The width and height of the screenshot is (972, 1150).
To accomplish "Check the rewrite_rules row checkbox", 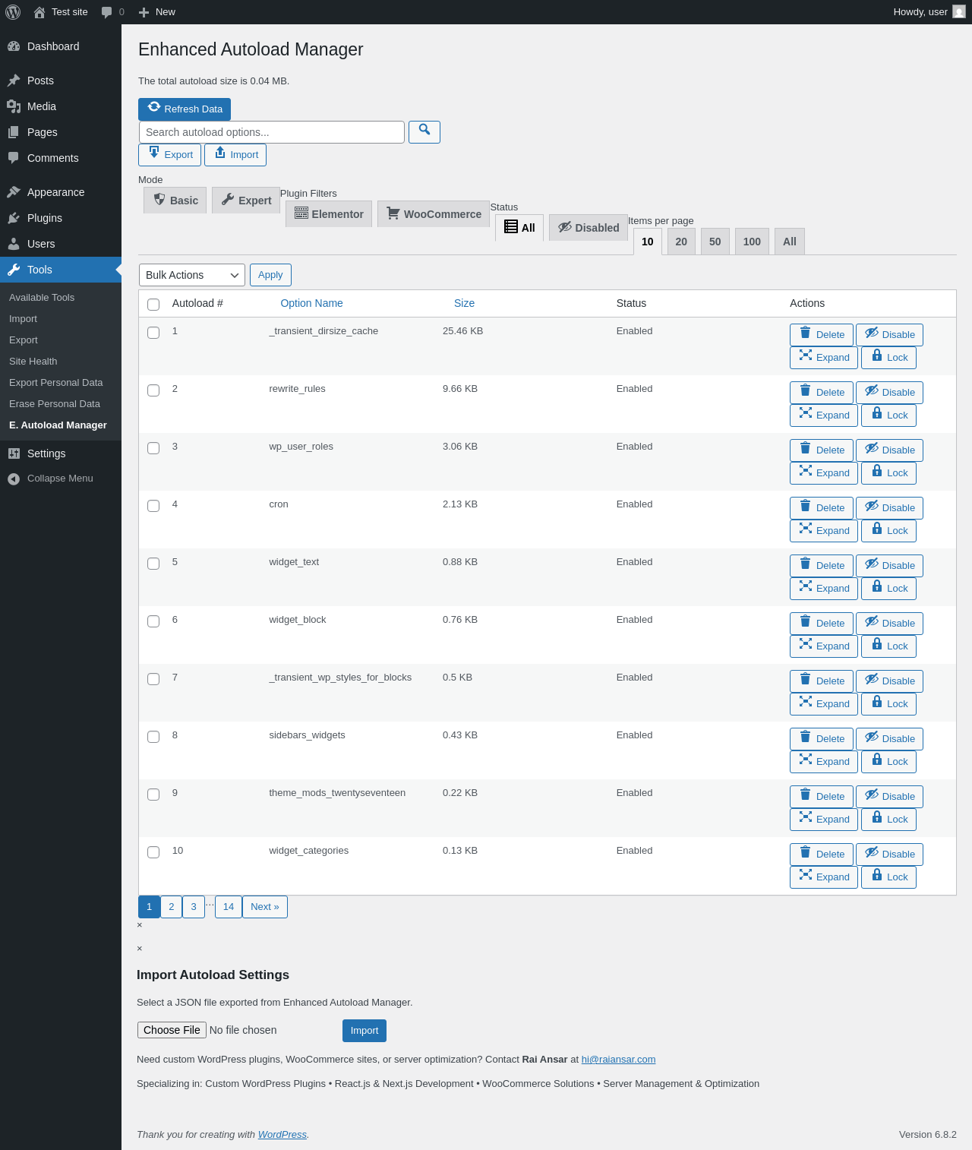I will (153, 390).
